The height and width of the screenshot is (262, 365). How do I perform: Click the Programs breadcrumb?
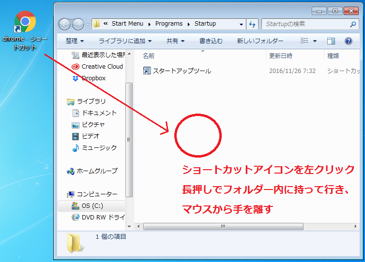point(169,24)
